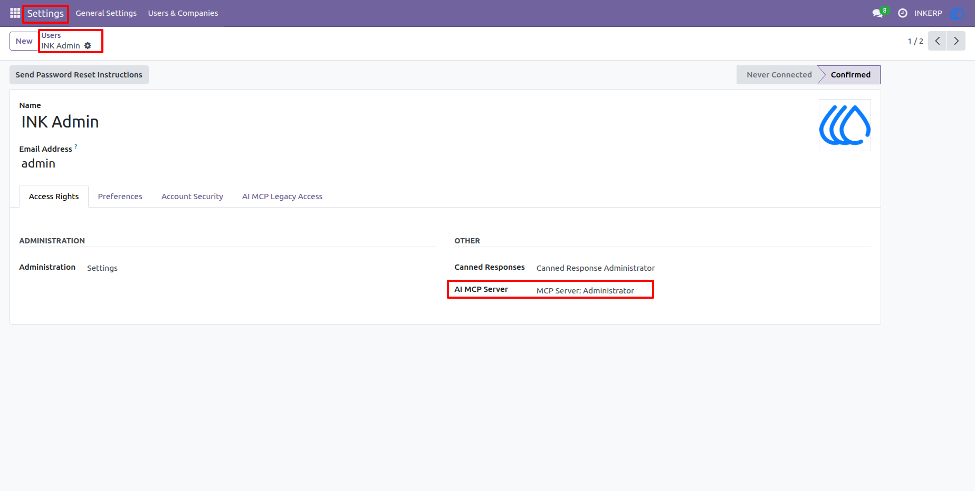
Task: Click the Users breadcrumb link
Action: [x=51, y=35]
